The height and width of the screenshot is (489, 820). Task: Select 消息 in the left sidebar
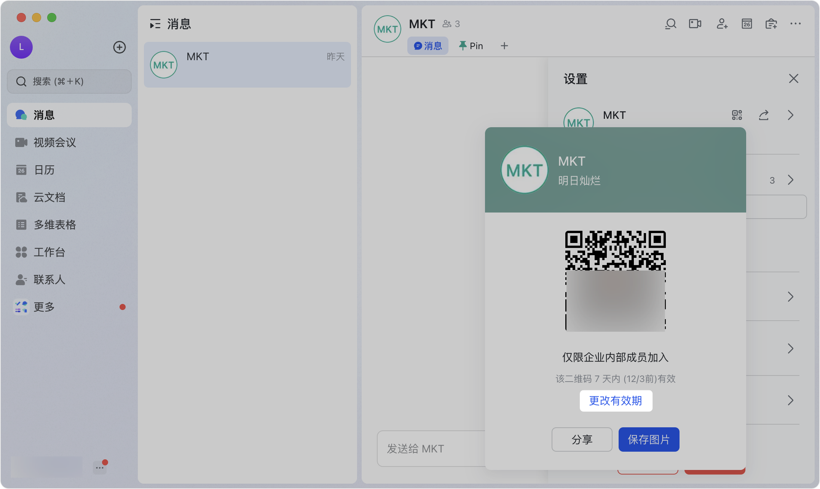69,115
